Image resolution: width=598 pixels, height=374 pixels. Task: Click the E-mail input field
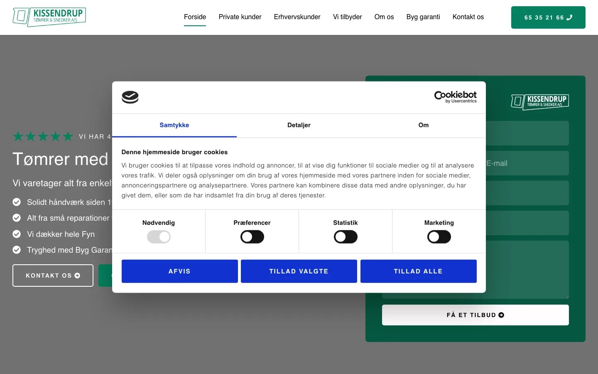pyautogui.click(x=527, y=163)
